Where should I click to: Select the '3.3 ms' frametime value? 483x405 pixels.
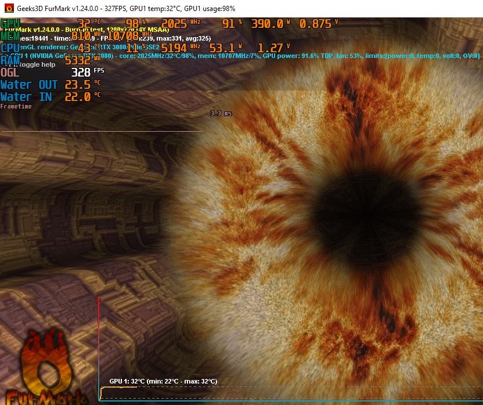tap(221, 113)
